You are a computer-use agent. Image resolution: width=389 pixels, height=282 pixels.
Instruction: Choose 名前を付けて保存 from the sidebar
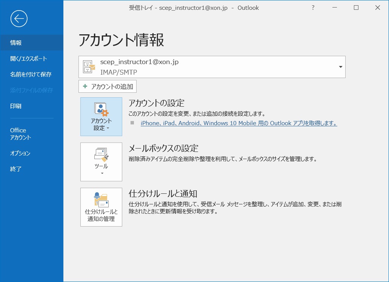[31, 74]
